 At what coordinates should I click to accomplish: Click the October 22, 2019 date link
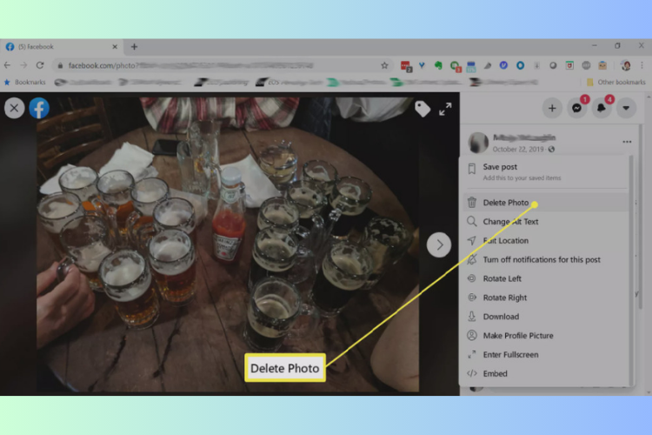(518, 150)
